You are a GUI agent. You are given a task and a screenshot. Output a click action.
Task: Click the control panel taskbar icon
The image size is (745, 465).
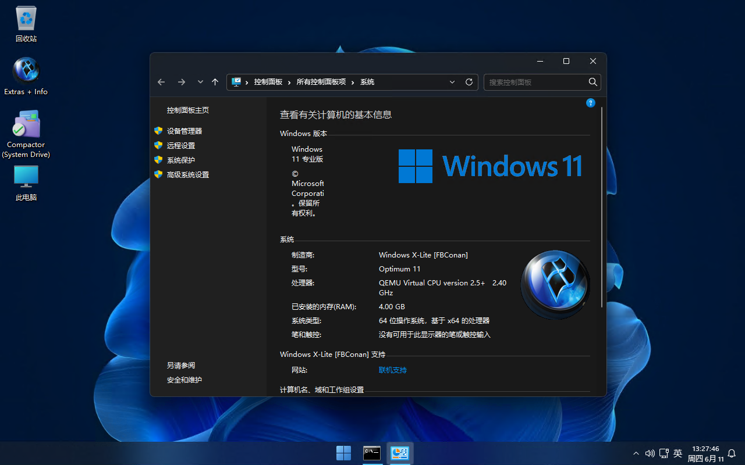pos(400,453)
